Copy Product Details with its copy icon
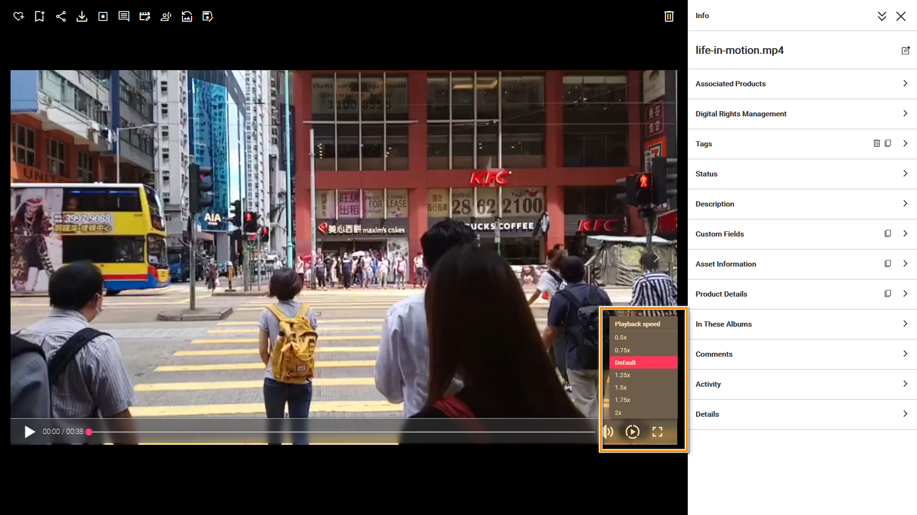Viewport: 917px width, 515px height. click(x=888, y=293)
